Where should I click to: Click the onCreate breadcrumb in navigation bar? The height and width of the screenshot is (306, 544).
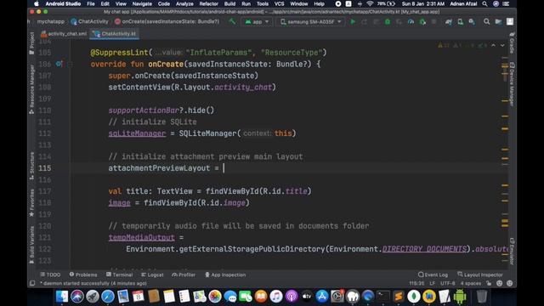167,21
